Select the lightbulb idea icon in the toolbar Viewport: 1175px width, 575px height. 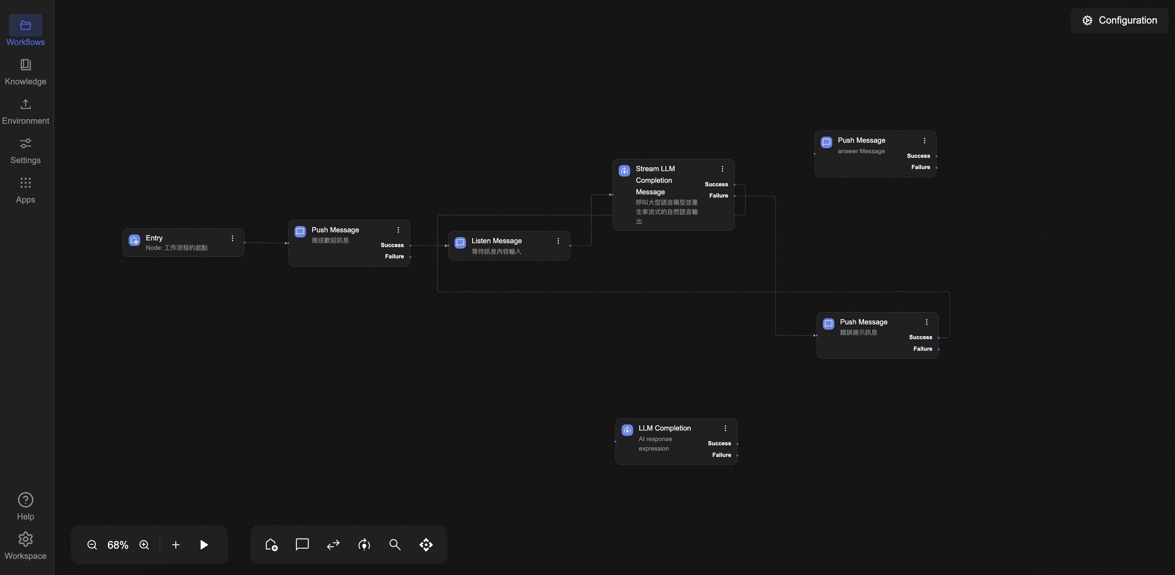pyautogui.click(x=364, y=544)
